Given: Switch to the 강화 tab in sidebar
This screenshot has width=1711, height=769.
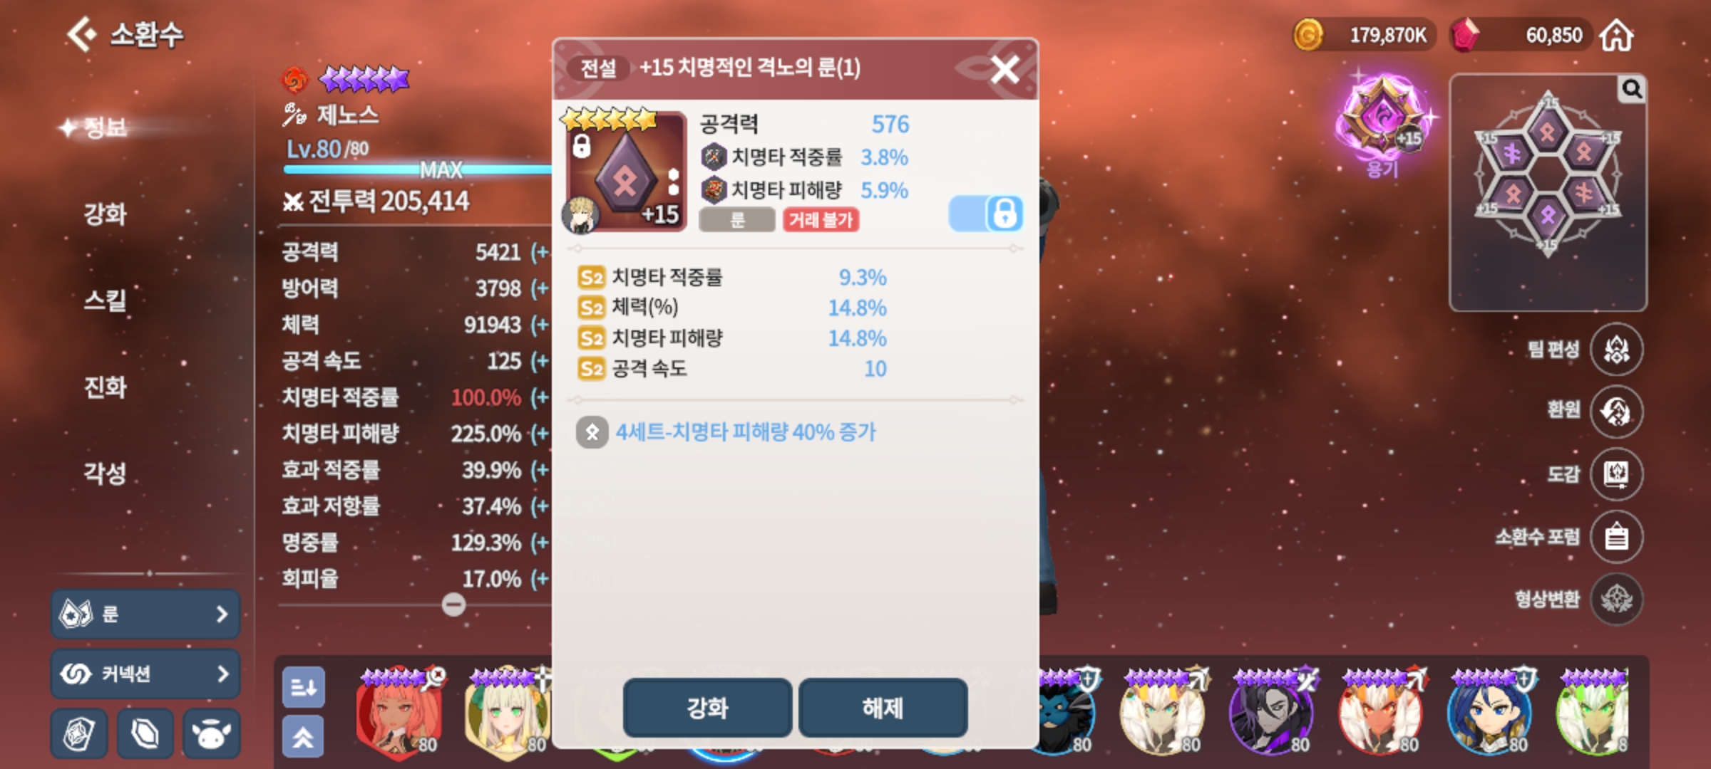Looking at the screenshot, I should 106,214.
